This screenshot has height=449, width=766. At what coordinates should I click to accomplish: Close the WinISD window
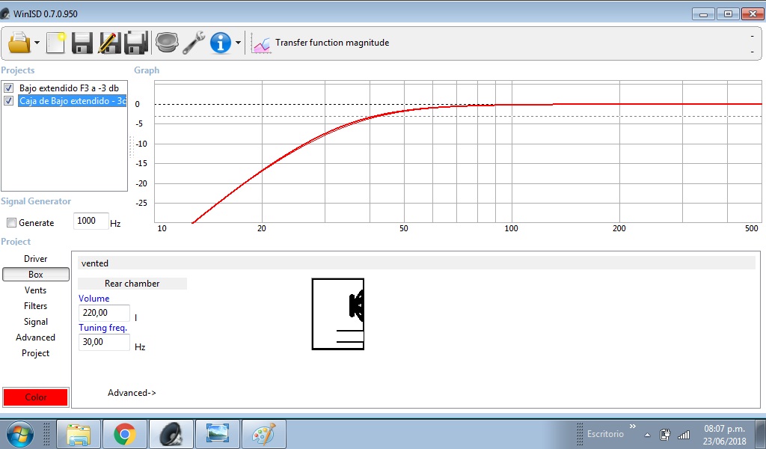[753, 14]
